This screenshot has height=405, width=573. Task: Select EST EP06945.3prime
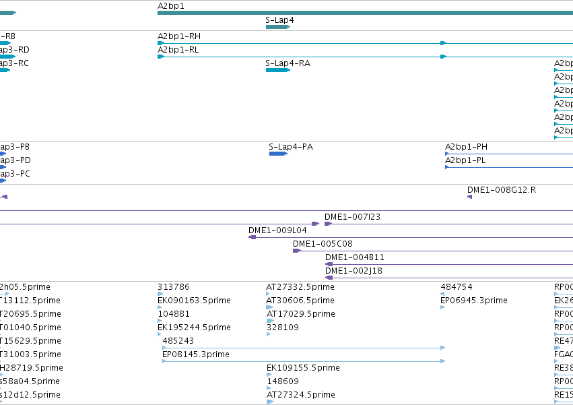pos(473,301)
